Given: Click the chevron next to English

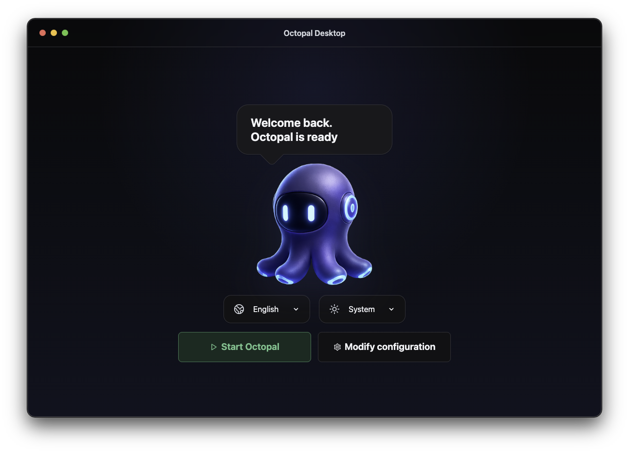Looking at the screenshot, I should 296,309.
